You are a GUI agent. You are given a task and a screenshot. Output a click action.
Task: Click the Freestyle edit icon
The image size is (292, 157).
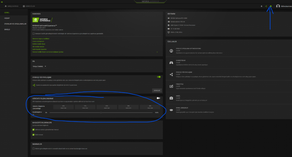171,86
